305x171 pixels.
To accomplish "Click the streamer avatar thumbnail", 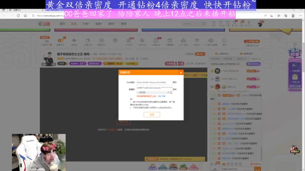I will point(49,59).
